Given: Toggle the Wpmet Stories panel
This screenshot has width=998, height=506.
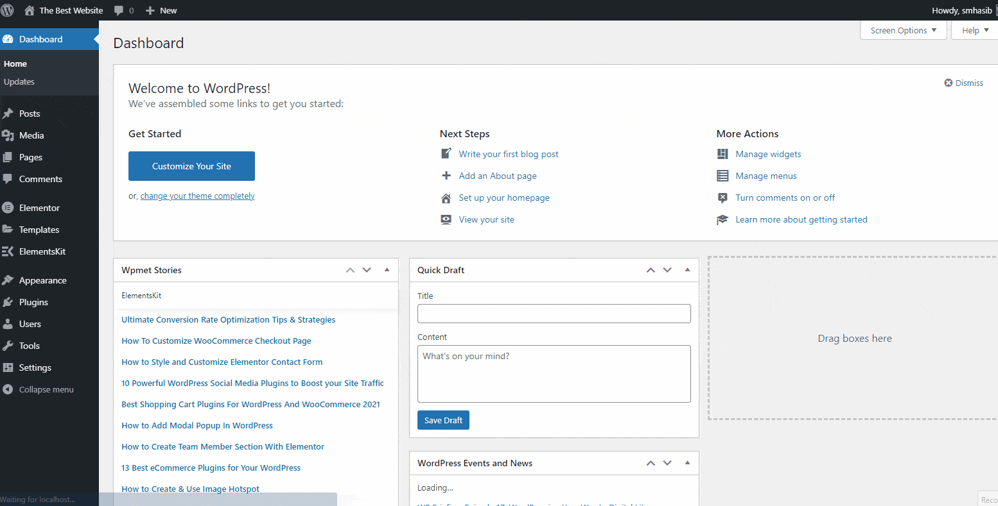Looking at the screenshot, I should pos(387,270).
